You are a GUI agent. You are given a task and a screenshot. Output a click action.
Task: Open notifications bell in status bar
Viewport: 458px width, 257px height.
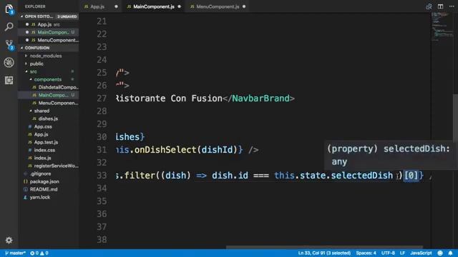(x=450, y=253)
